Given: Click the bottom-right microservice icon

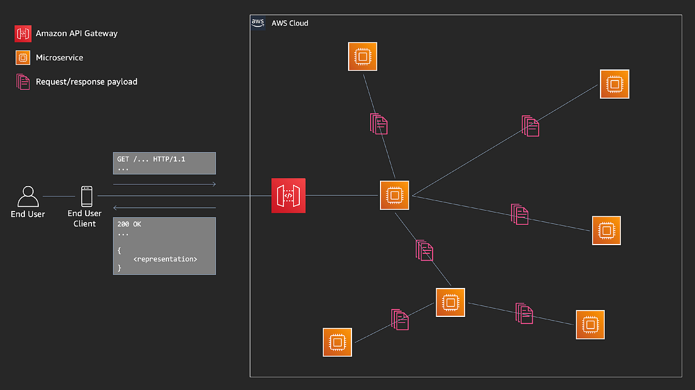Looking at the screenshot, I should click(x=590, y=325).
